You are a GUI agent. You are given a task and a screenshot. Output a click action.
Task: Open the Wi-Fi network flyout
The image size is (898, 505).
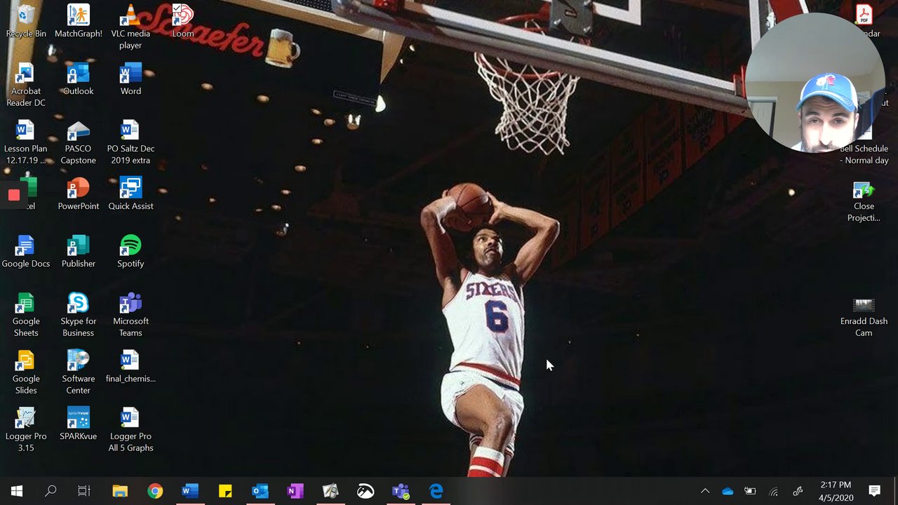click(774, 491)
